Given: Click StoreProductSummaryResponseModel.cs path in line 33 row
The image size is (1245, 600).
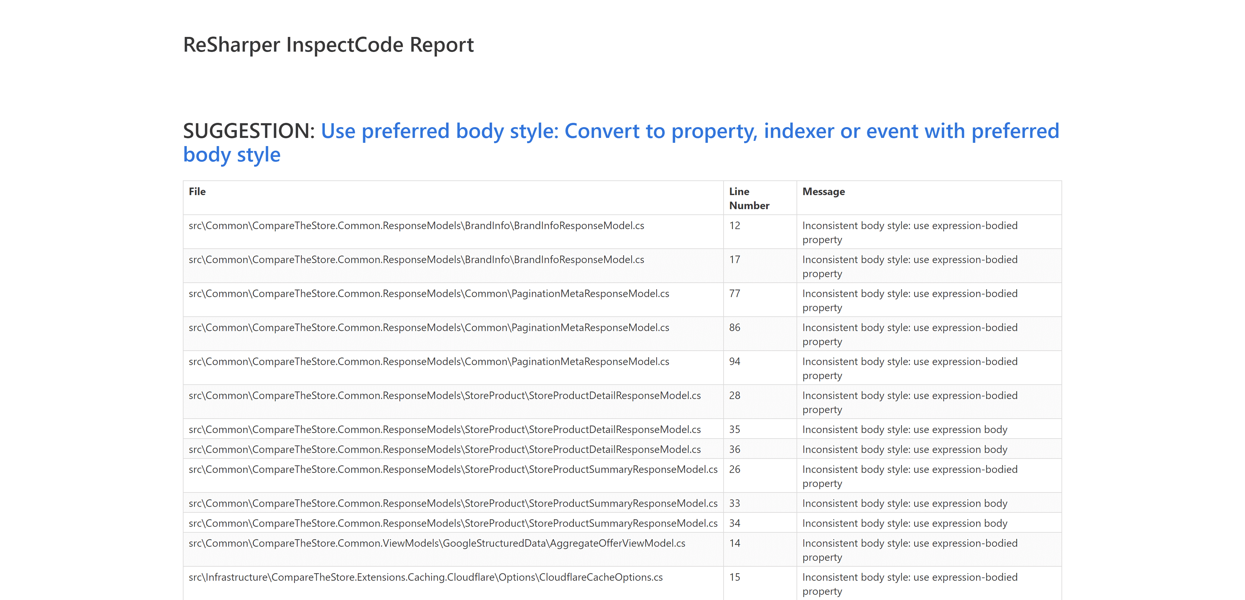Looking at the screenshot, I should coord(453,503).
